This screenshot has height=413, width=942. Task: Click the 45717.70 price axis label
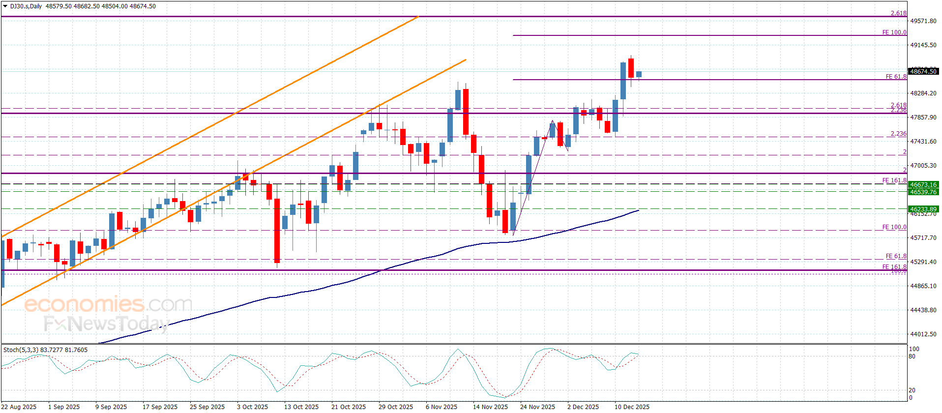(x=923, y=238)
